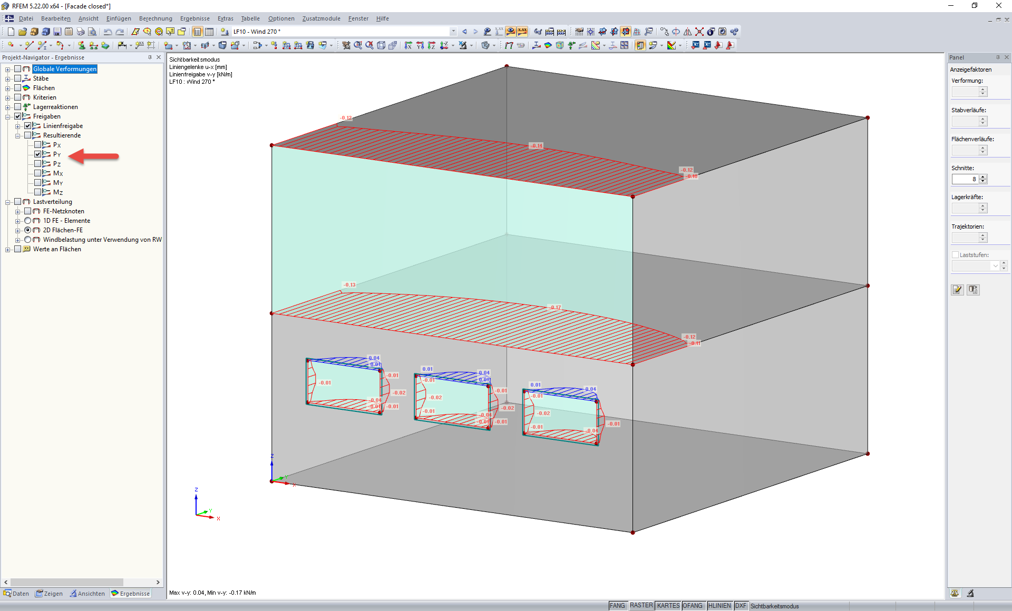Check the Laststufen option in the Panel
Image resolution: width=1012 pixels, height=611 pixels.
(x=955, y=254)
